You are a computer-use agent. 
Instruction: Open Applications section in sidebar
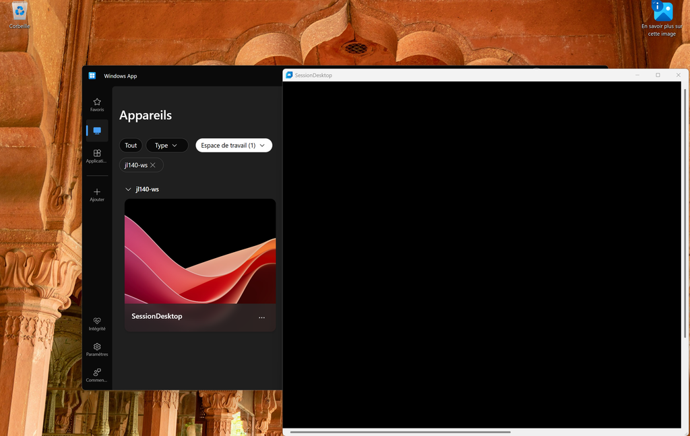[x=97, y=156]
